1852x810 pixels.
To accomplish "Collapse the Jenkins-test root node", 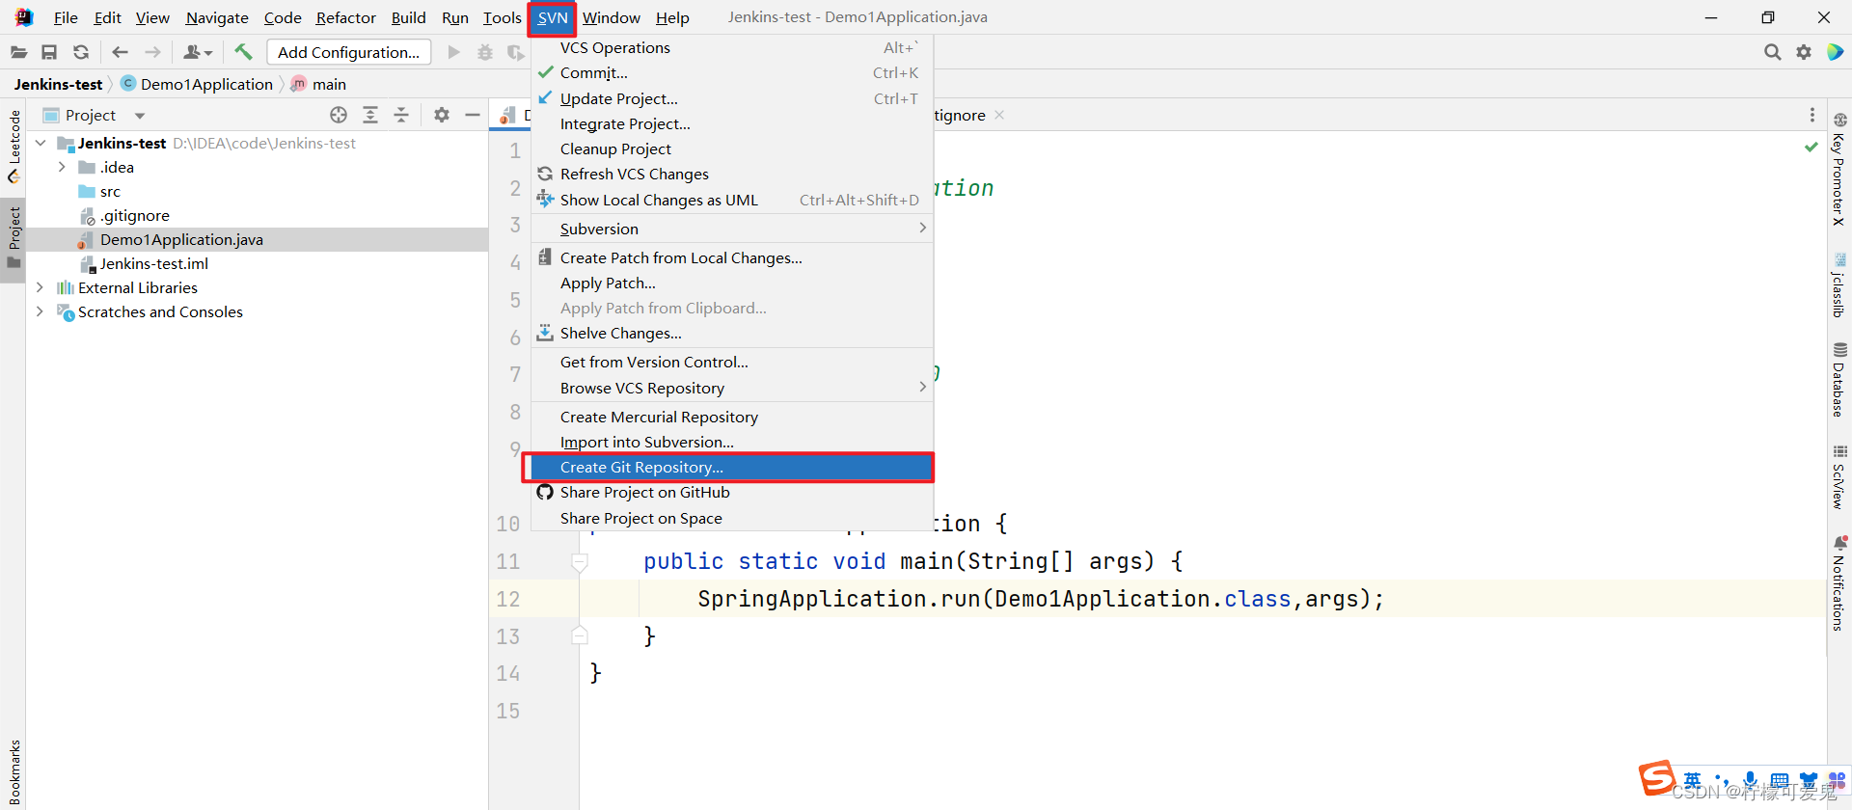I will [41, 143].
